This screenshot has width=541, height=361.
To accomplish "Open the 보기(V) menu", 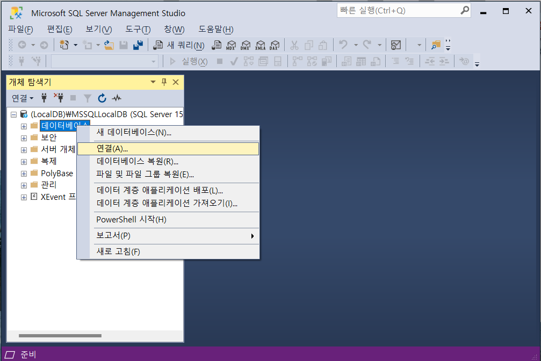I will tap(99, 30).
